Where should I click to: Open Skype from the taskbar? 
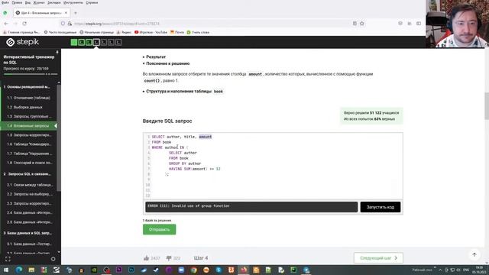point(219,270)
